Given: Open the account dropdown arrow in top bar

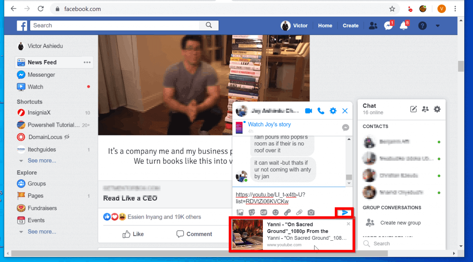Looking at the screenshot, I should pos(437,26).
